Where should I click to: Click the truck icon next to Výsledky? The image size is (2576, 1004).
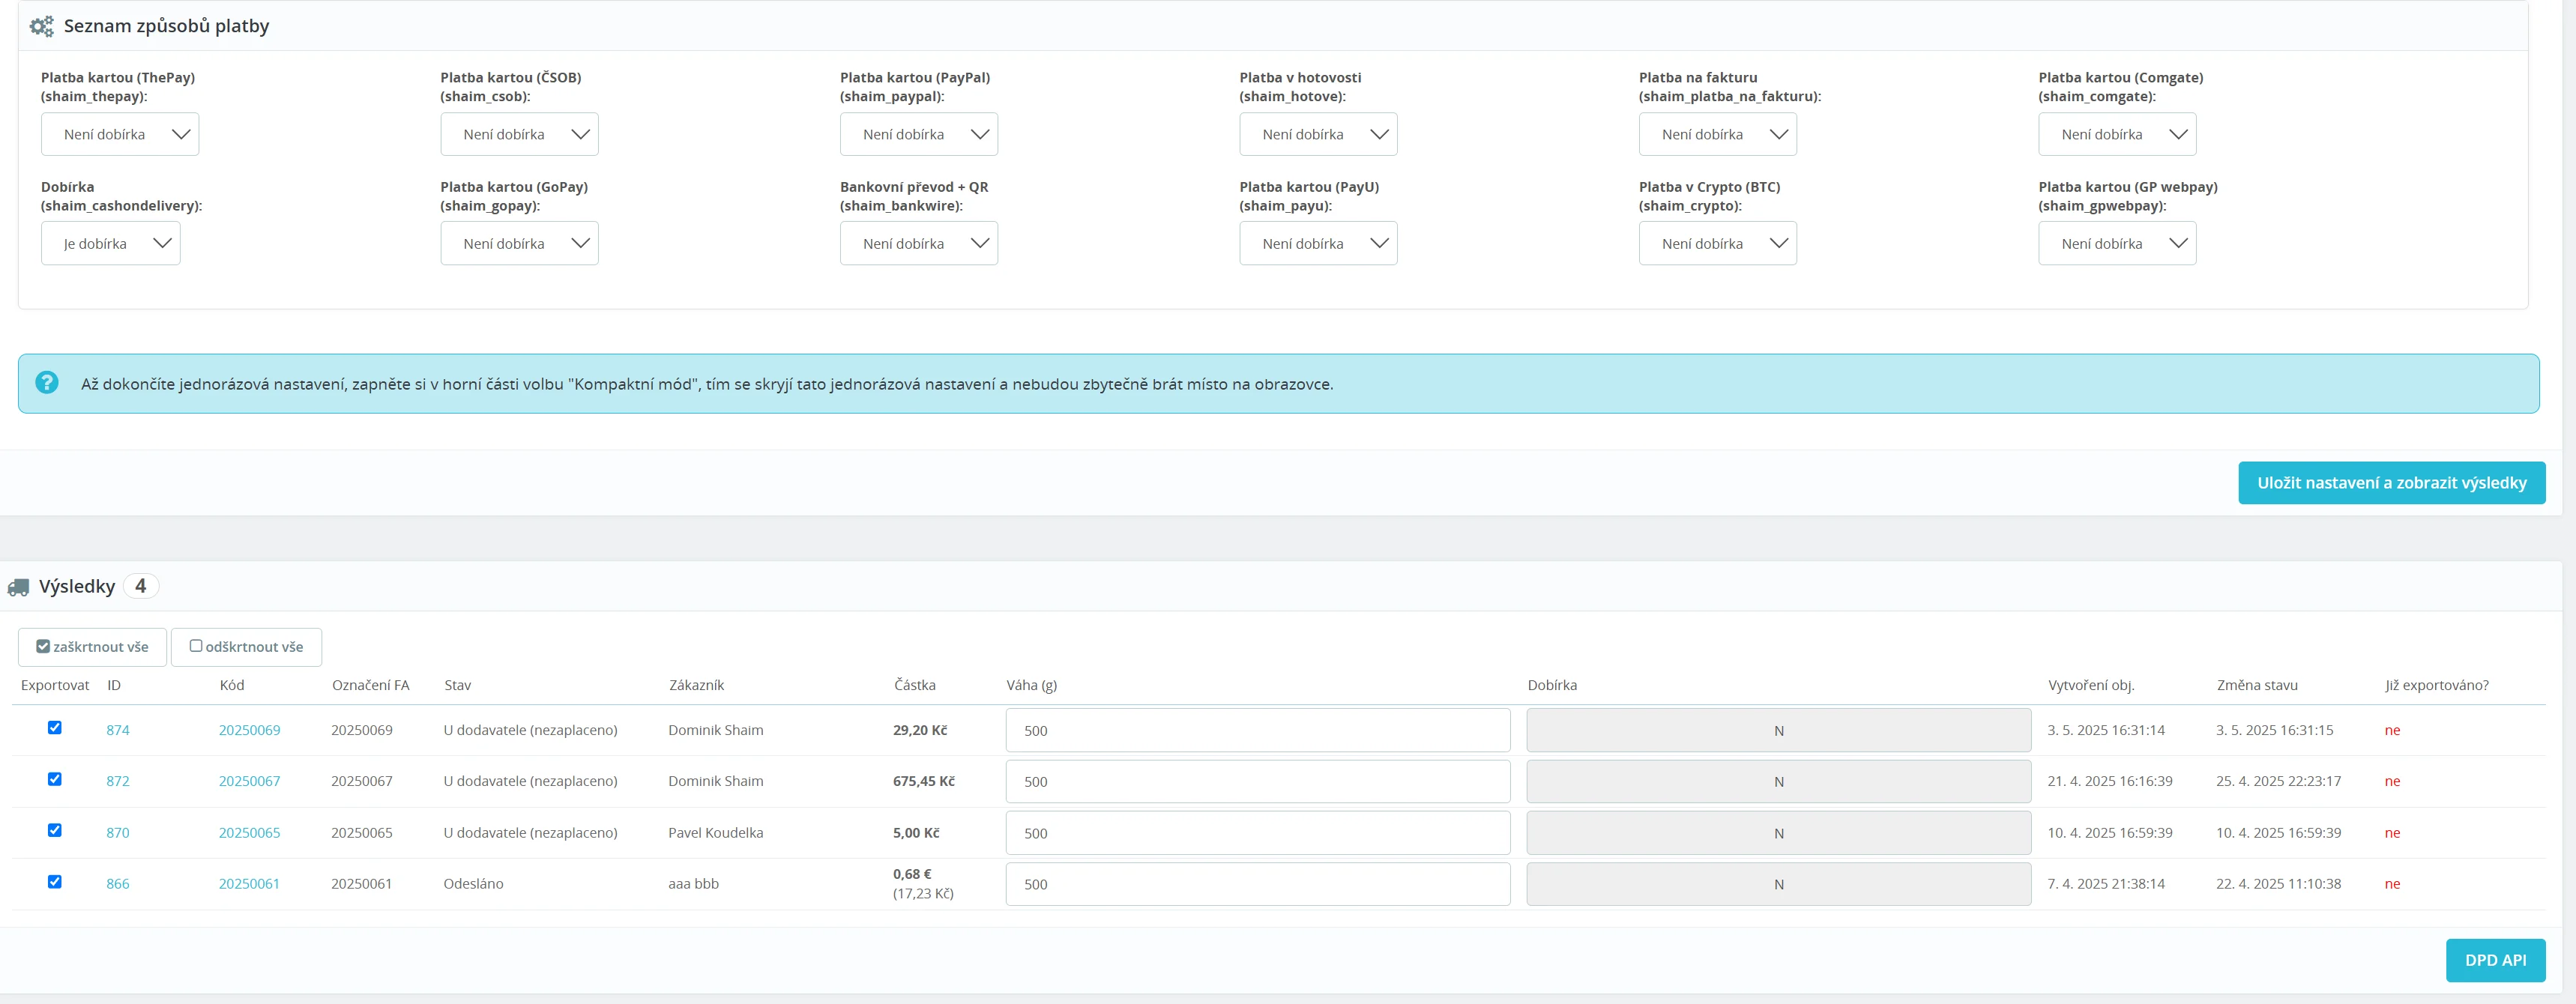pos(18,587)
